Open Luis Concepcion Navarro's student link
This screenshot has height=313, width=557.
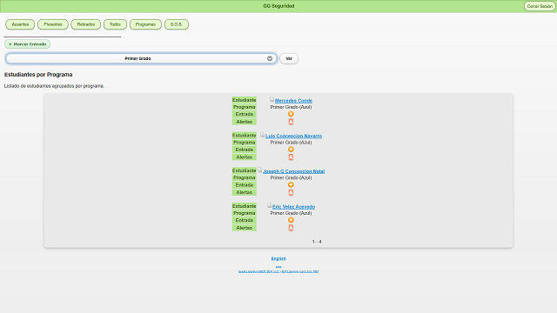[x=293, y=136]
